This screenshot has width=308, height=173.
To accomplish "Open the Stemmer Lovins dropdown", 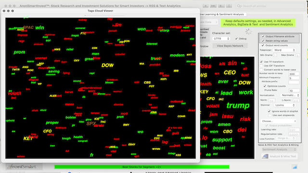I will point(284,105).
